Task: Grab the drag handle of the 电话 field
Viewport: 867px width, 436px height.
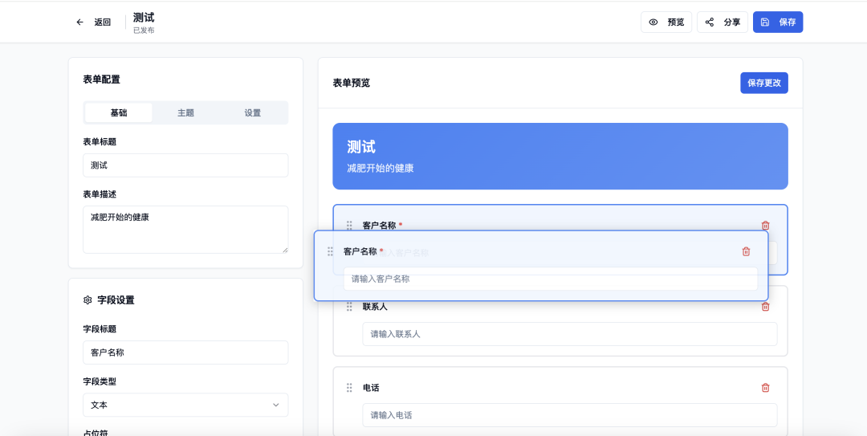Action: click(x=349, y=388)
